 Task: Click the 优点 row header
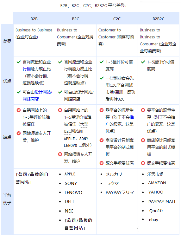7,81
